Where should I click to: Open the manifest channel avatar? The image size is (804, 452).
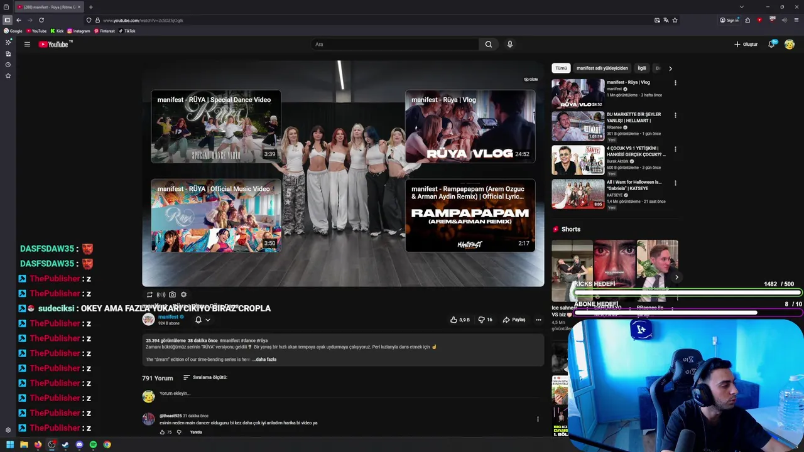(148, 320)
